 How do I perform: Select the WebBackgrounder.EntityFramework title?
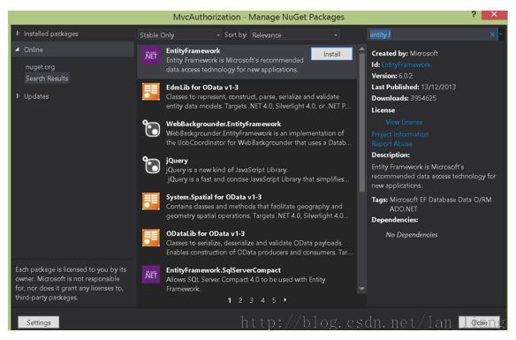[x=224, y=124]
